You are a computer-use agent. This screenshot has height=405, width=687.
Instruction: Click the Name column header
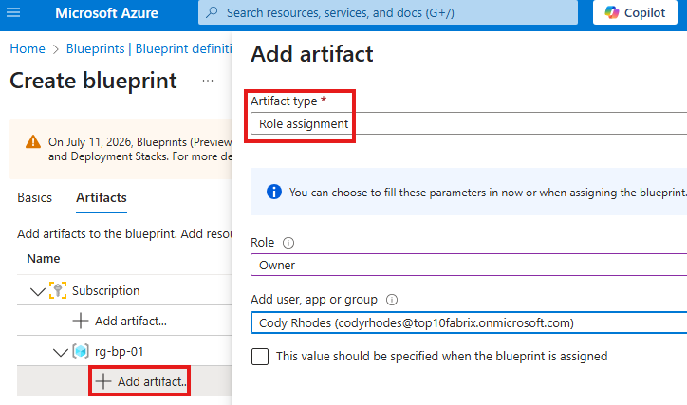pyautogui.click(x=44, y=259)
